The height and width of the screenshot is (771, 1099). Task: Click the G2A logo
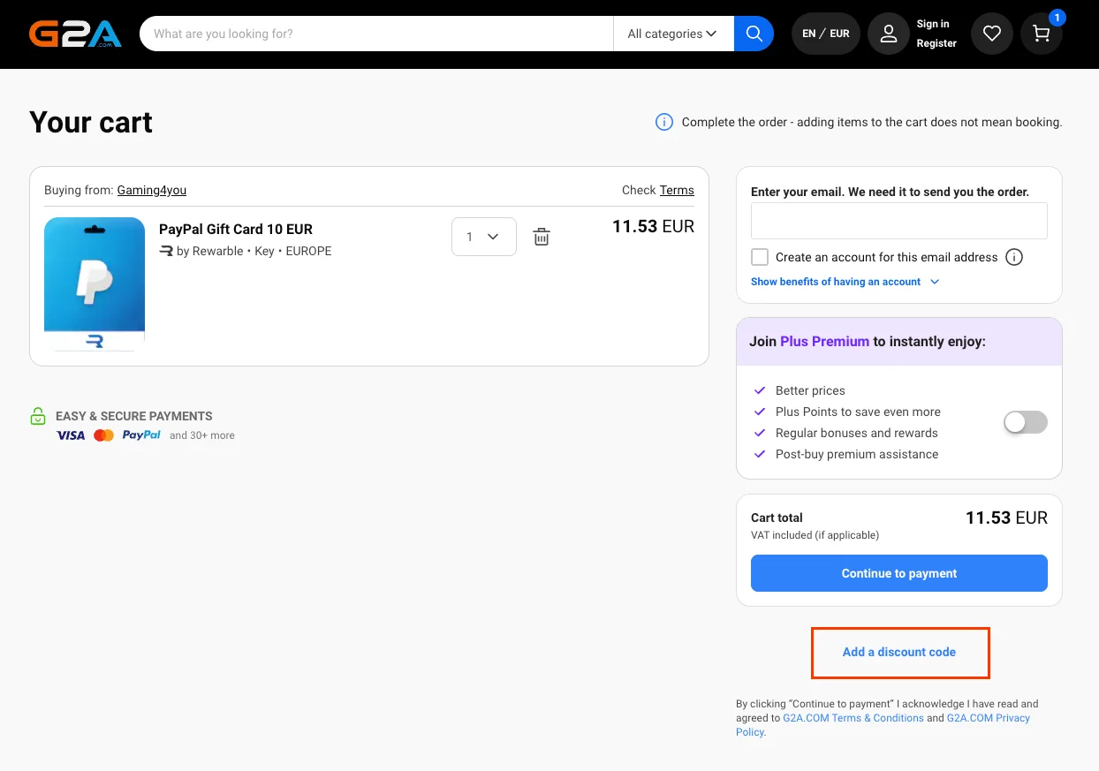point(75,34)
